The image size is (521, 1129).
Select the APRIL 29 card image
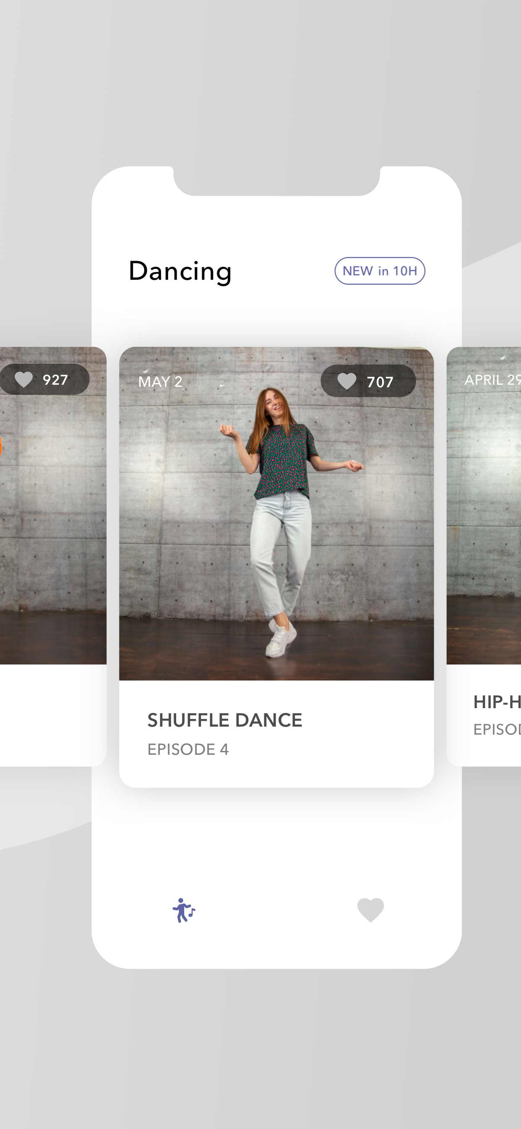483,505
